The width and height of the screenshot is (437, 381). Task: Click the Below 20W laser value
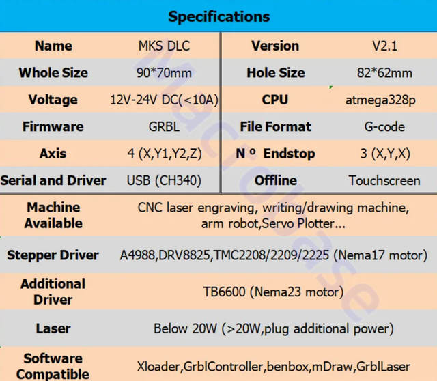coord(273,329)
